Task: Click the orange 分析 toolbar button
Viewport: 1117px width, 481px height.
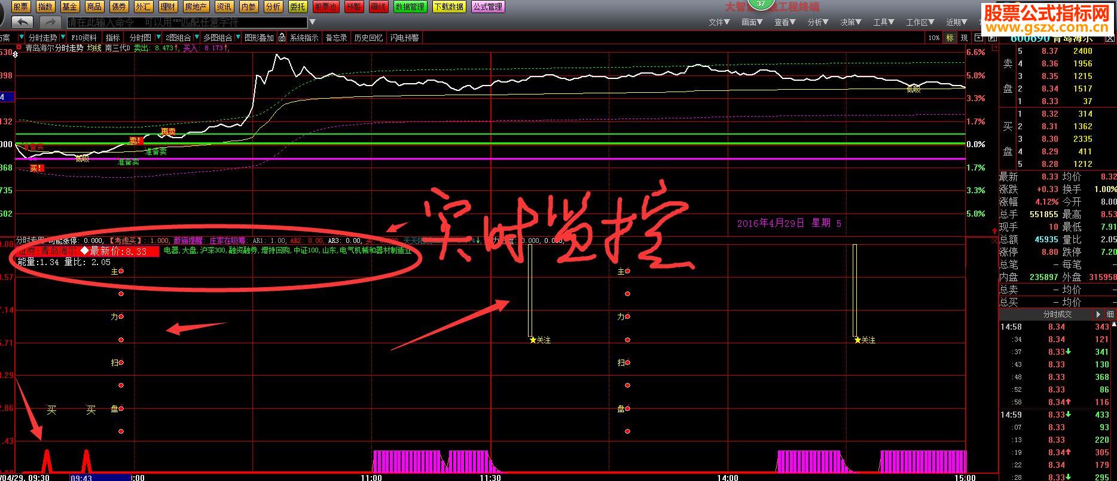Action: 273,7
